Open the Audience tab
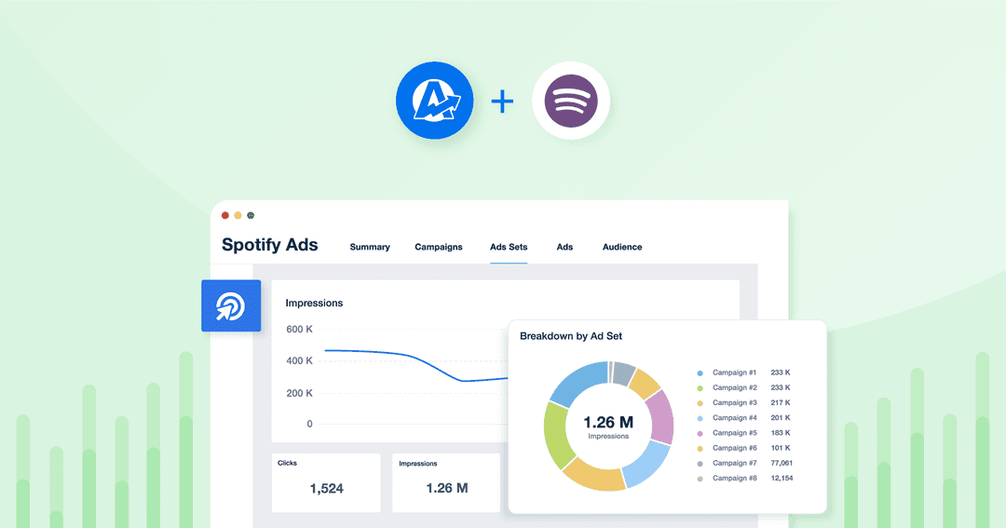Viewport: 1006px width, 528px height. pos(622,247)
